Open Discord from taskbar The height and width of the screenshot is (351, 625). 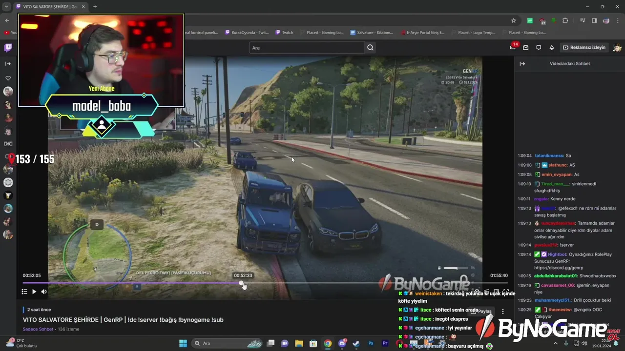[x=342, y=343]
